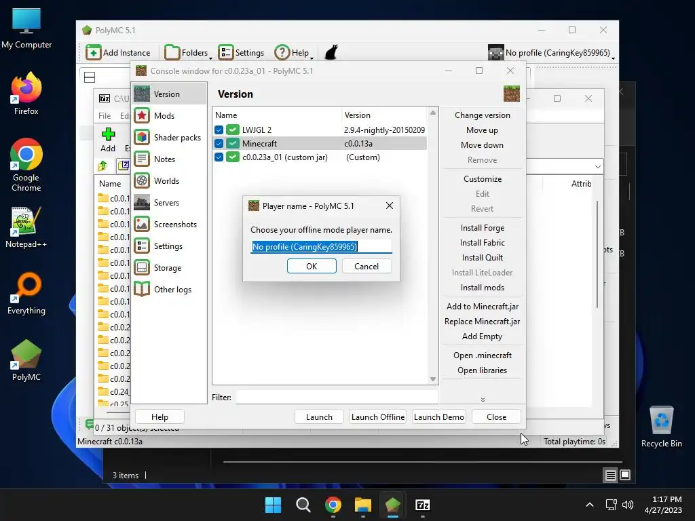Click the Screenshots sidebar icon

pos(142,224)
